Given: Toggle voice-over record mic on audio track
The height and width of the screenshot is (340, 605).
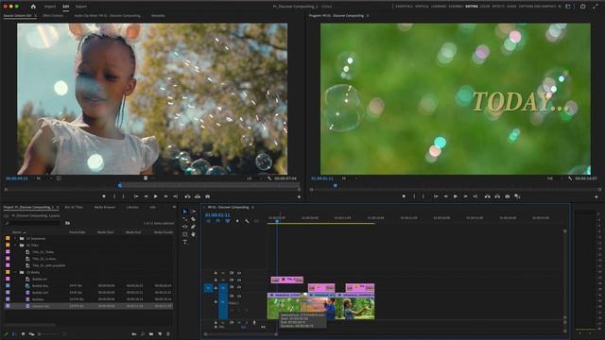Looking at the screenshot, I should 254,322.
